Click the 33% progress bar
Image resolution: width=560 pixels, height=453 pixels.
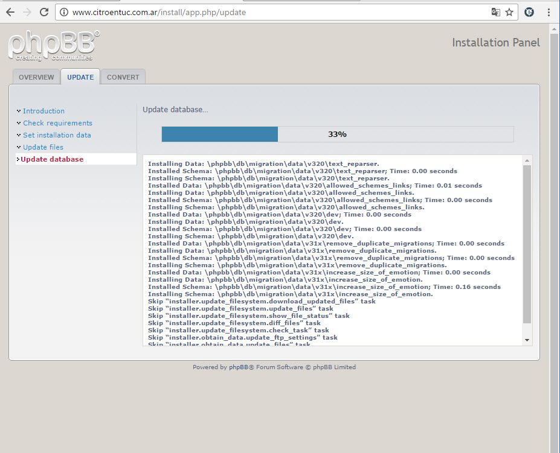[x=337, y=134]
